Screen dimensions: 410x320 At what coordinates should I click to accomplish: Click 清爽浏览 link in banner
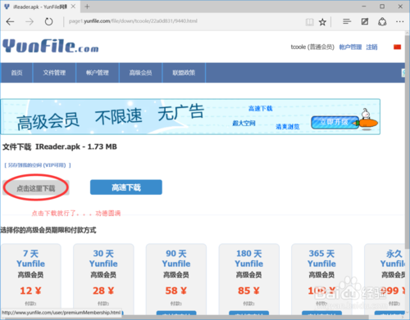point(288,127)
